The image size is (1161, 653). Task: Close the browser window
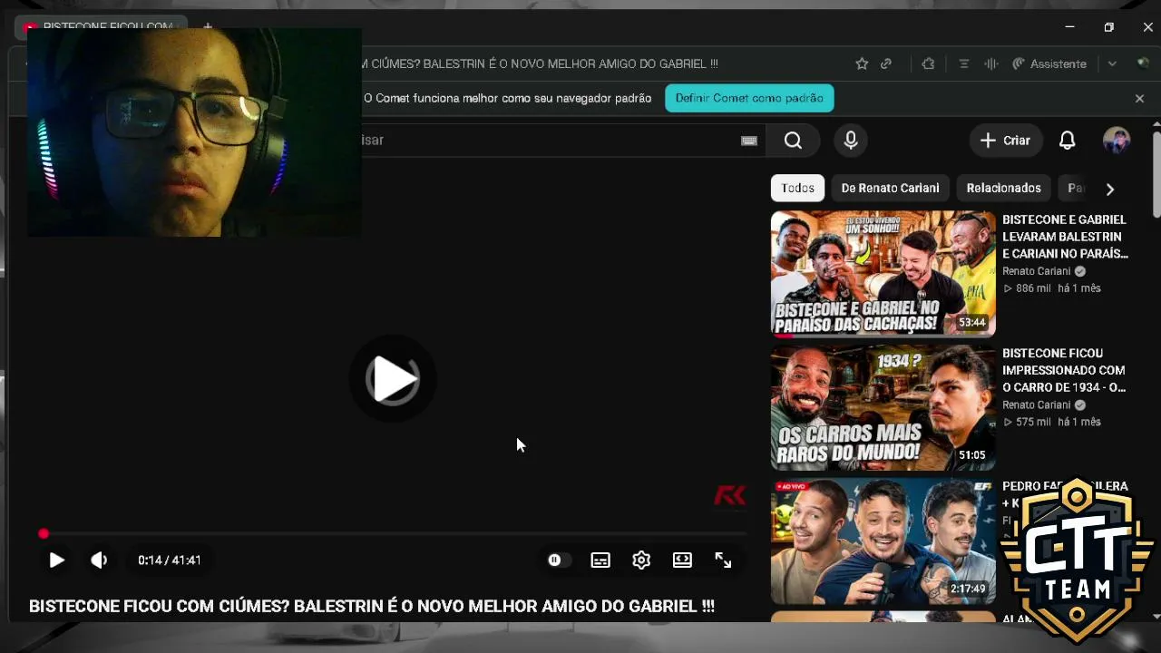tap(1147, 27)
